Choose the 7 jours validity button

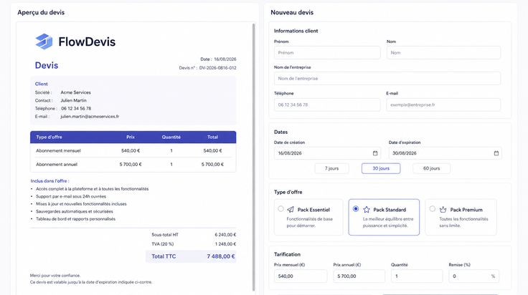331,168
